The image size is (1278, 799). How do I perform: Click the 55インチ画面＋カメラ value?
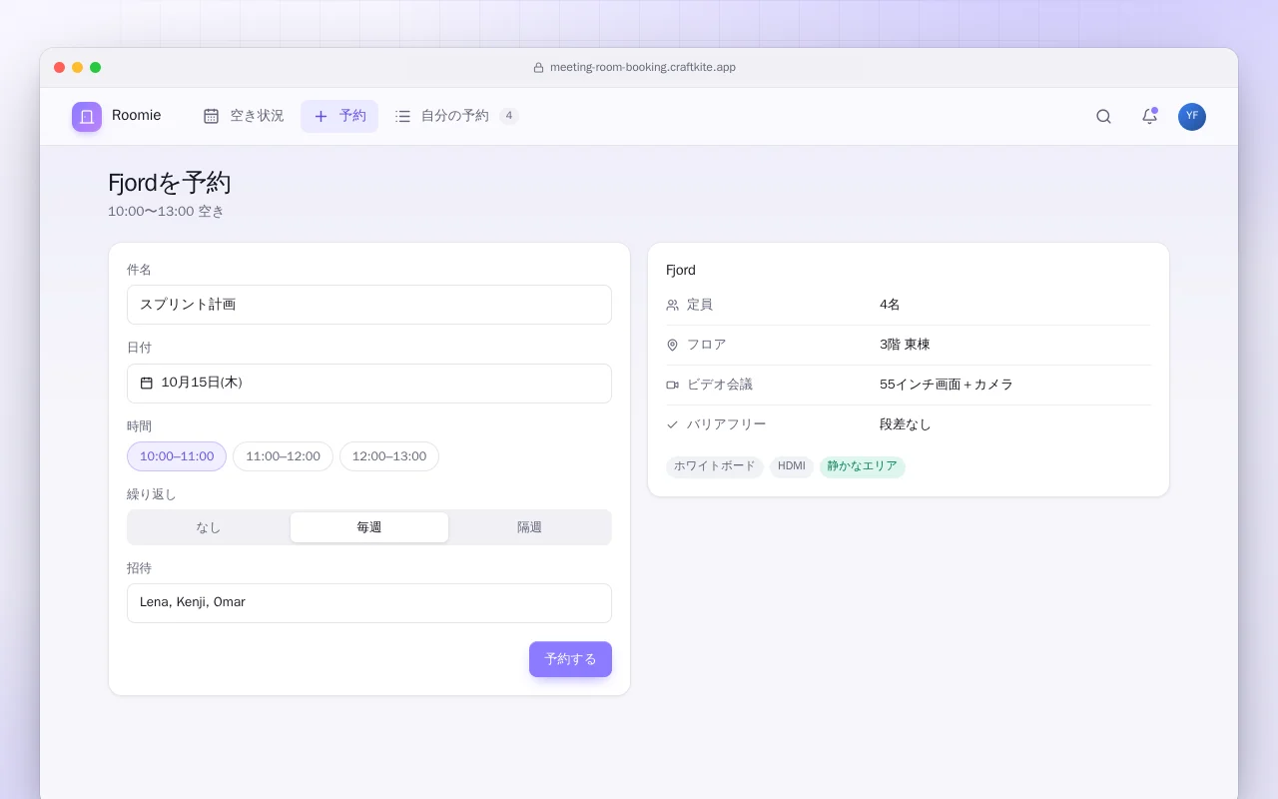[x=947, y=385]
